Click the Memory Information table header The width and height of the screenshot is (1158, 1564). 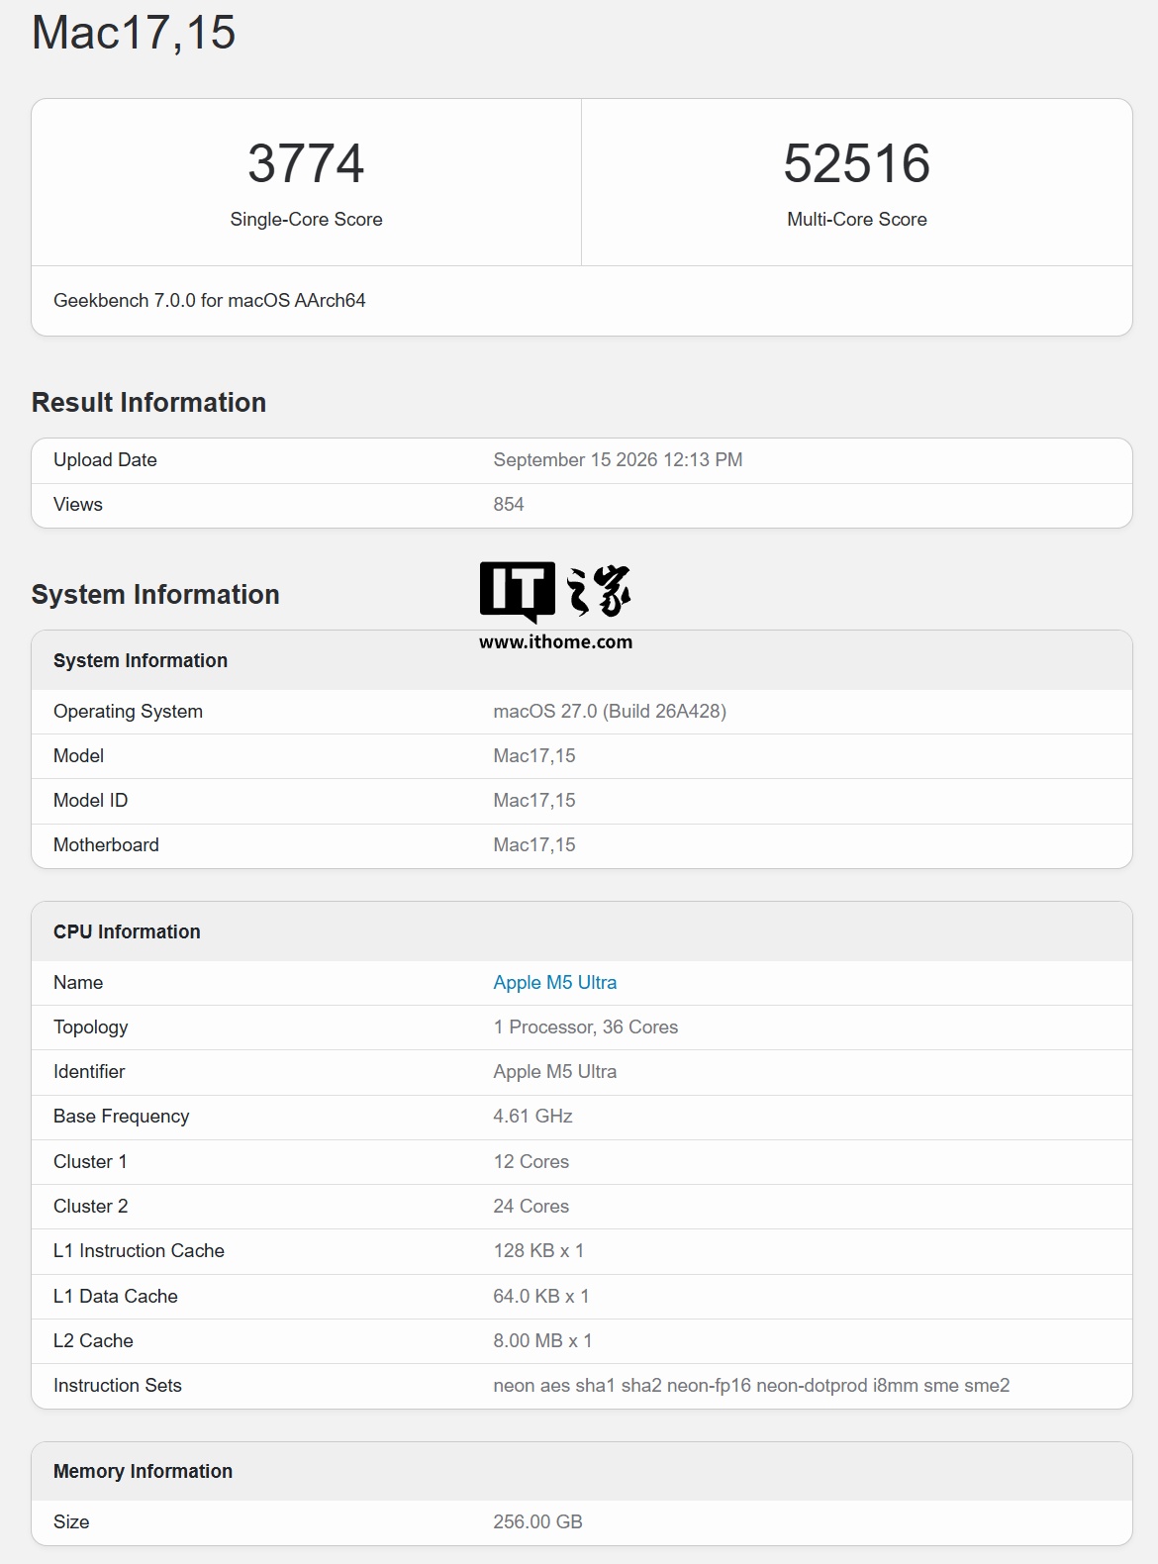coord(143,1471)
